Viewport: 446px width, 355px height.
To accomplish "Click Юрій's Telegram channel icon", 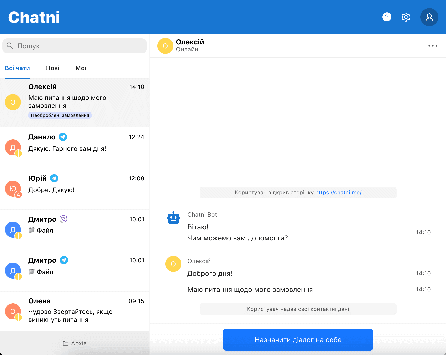I will tap(54, 178).
